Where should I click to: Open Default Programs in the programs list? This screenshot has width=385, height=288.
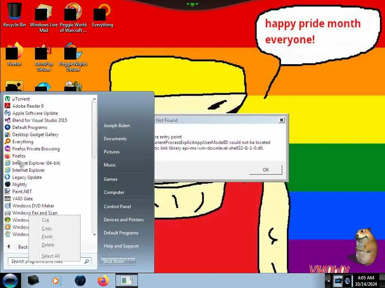(26, 127)
